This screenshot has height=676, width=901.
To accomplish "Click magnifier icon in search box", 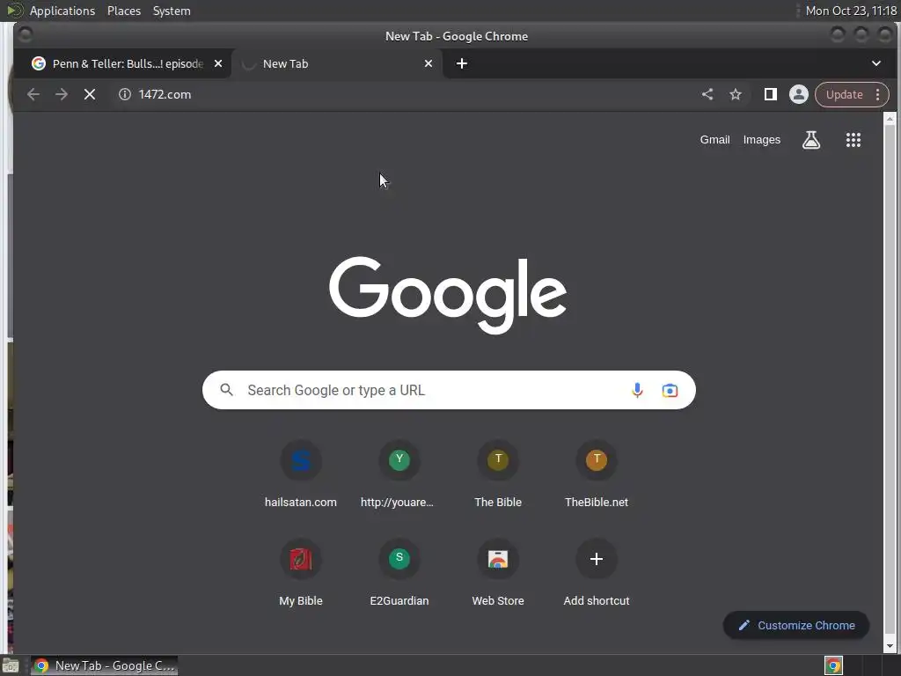I will tap(226, 390).
